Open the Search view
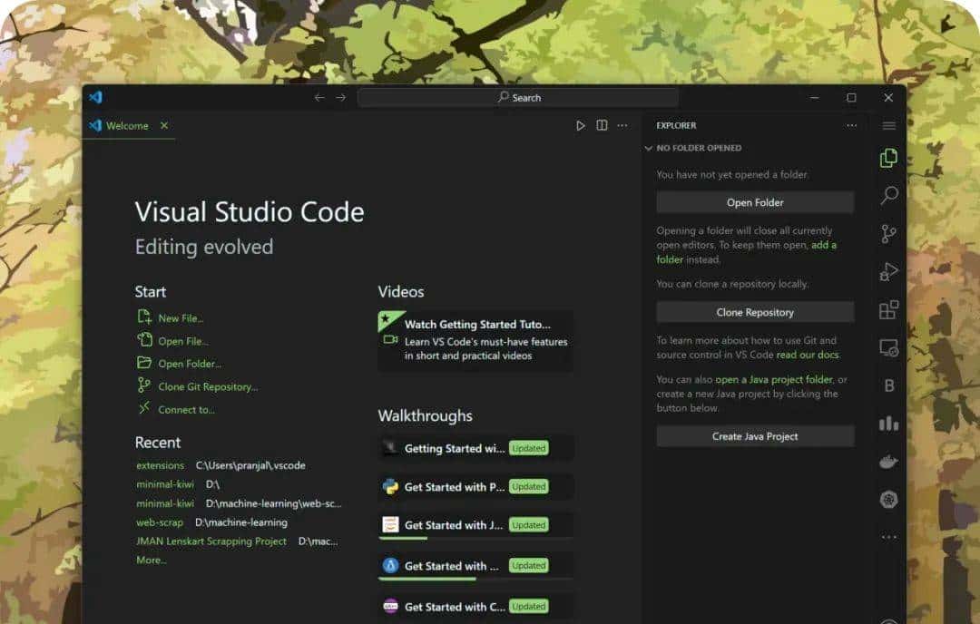 coord(888,195)
